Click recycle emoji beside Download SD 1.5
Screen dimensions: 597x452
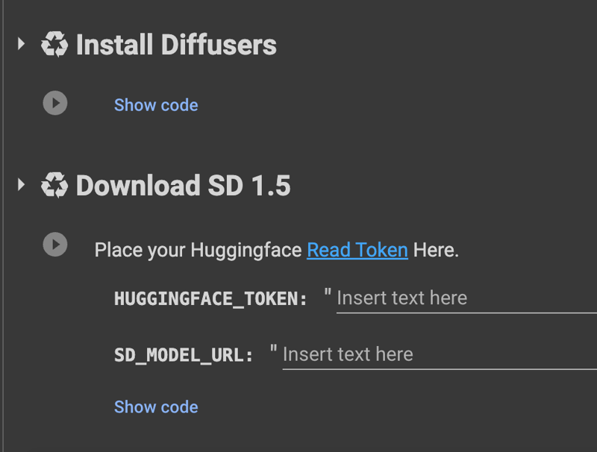pos(54,185)
